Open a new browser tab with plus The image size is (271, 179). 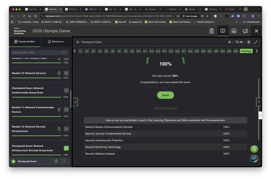point(245,9)
